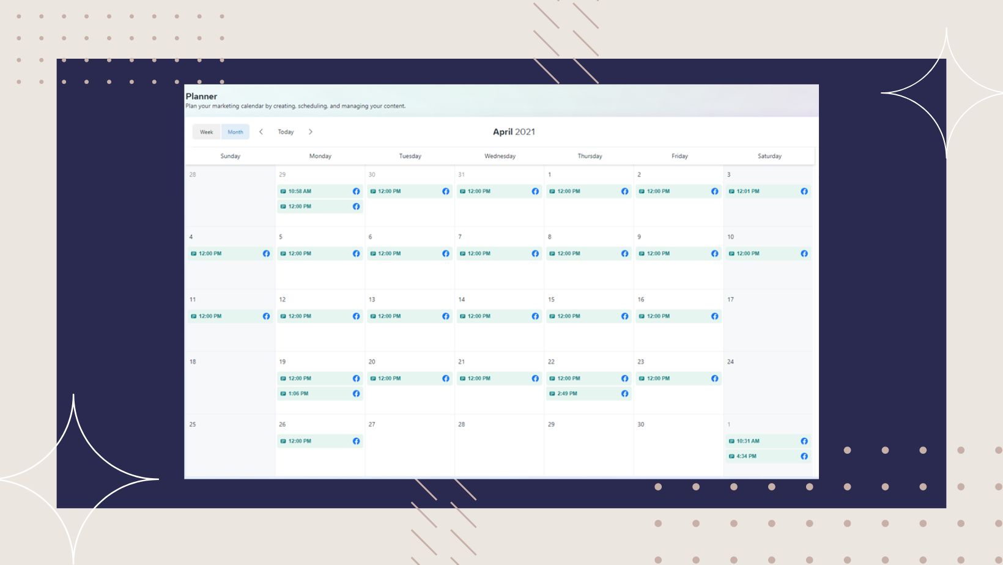Click the Facebook icon on April 16 post

714,316
